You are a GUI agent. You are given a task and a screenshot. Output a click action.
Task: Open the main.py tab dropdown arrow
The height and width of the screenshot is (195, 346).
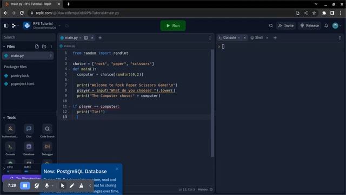(x=81, y=38)
